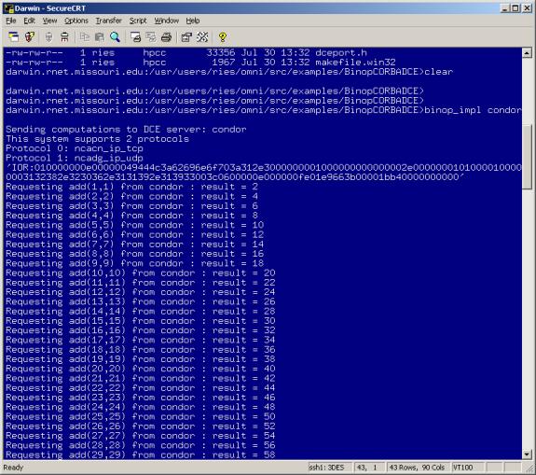Image resolution: width=536 pixels, height=475 pixels.
Task: Open Session Options from the toolbar
Action: point(186,36)
